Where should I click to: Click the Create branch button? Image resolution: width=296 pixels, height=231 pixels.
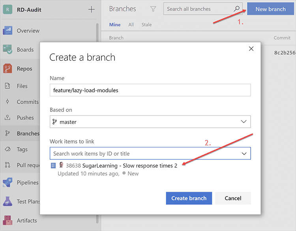189,198
